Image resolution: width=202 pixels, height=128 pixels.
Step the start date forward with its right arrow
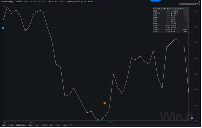point(164,8)
